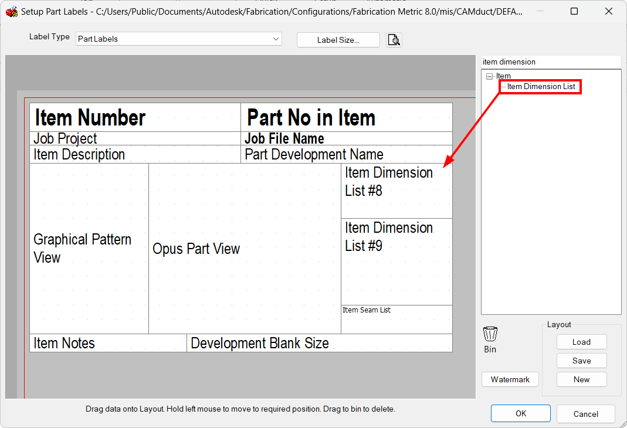Select Item Dimension List in the data tree
This screenshot has width=627, height=428.
coord(540,86)
